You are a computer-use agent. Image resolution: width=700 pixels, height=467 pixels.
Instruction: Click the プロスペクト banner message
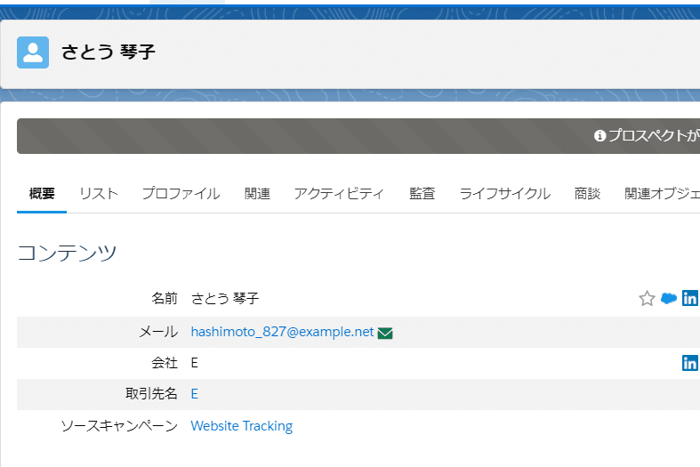[654, 136]
